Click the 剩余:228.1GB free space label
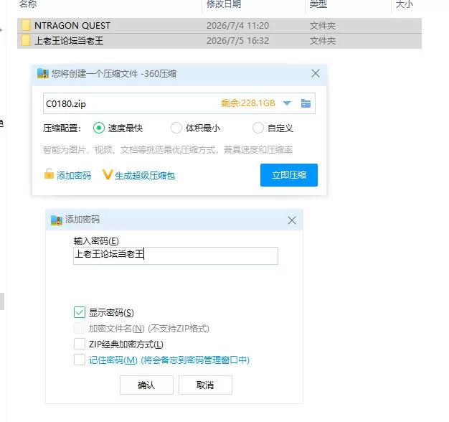Image resolution: width=449 pixels, height=422 pixels. click(248, 103)
